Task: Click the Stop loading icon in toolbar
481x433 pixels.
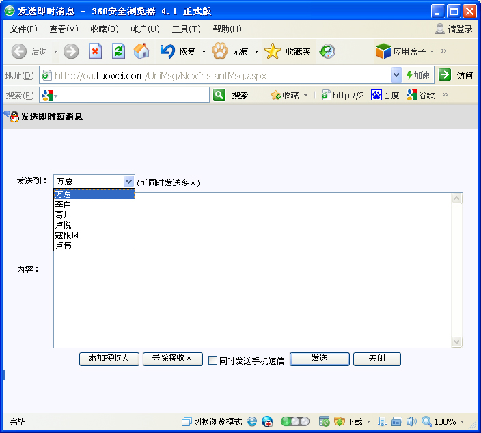Action: click(x=95, y=51)
